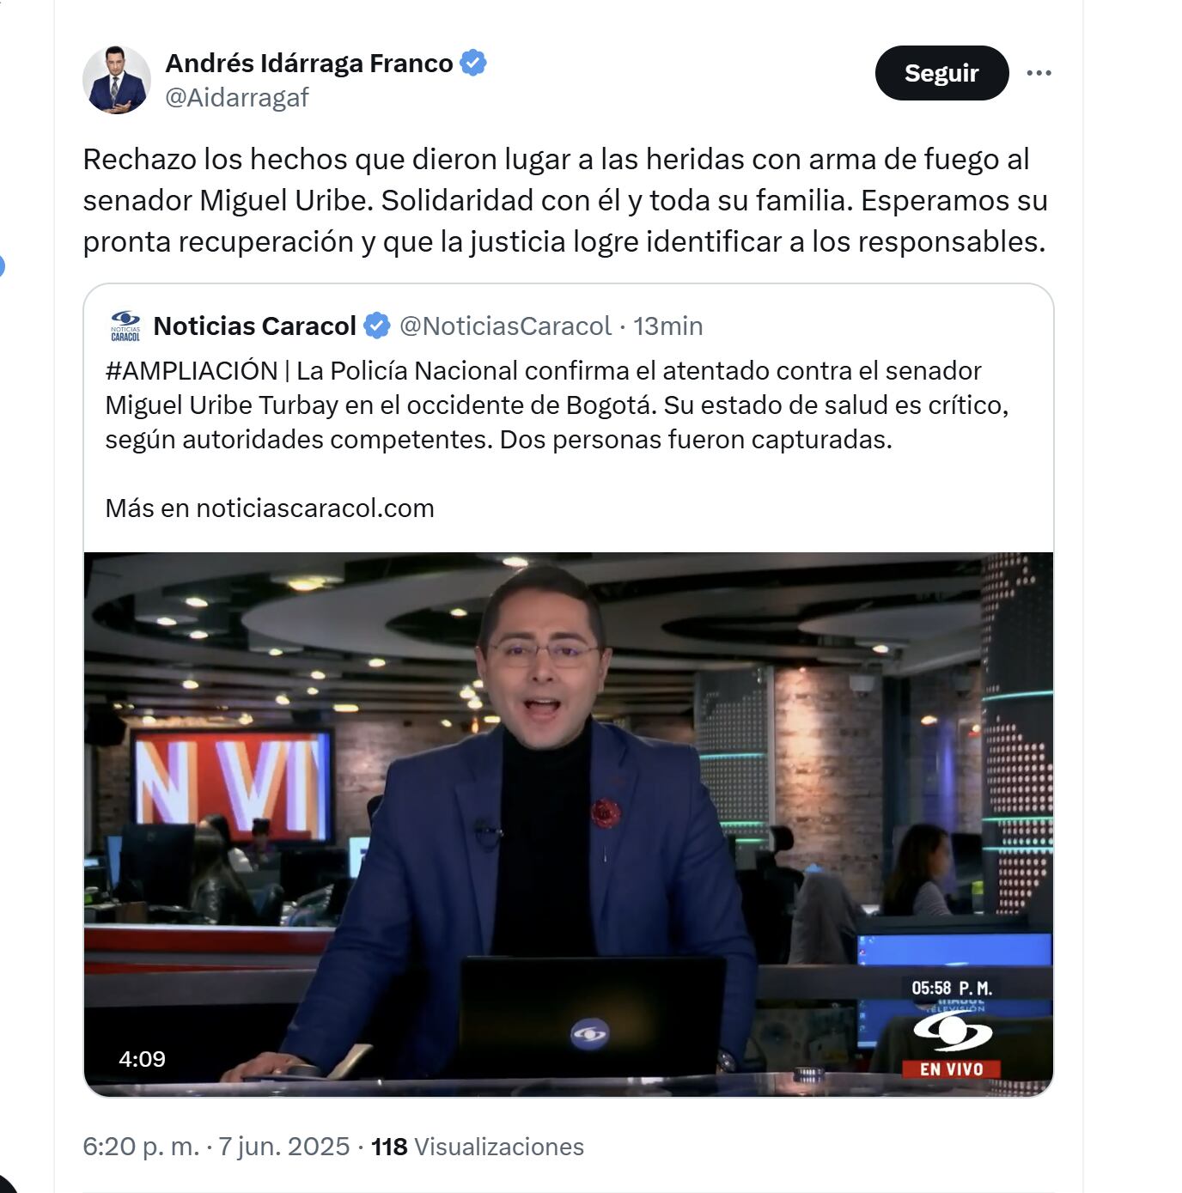Image resolution: width=1182 pixels, height=1193 pixels.
Task: Open the noticiascaracol.com link
Action: pyautogui.click(x=315, y=508)
